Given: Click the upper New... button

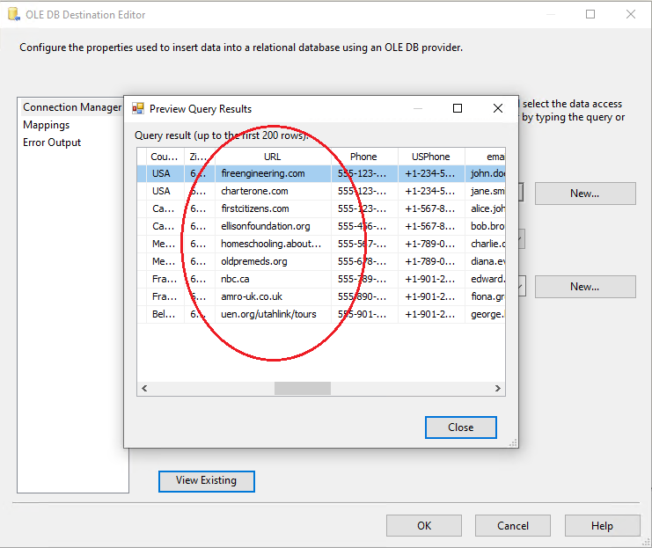Looking at the screenshot, I should (584, 194).
